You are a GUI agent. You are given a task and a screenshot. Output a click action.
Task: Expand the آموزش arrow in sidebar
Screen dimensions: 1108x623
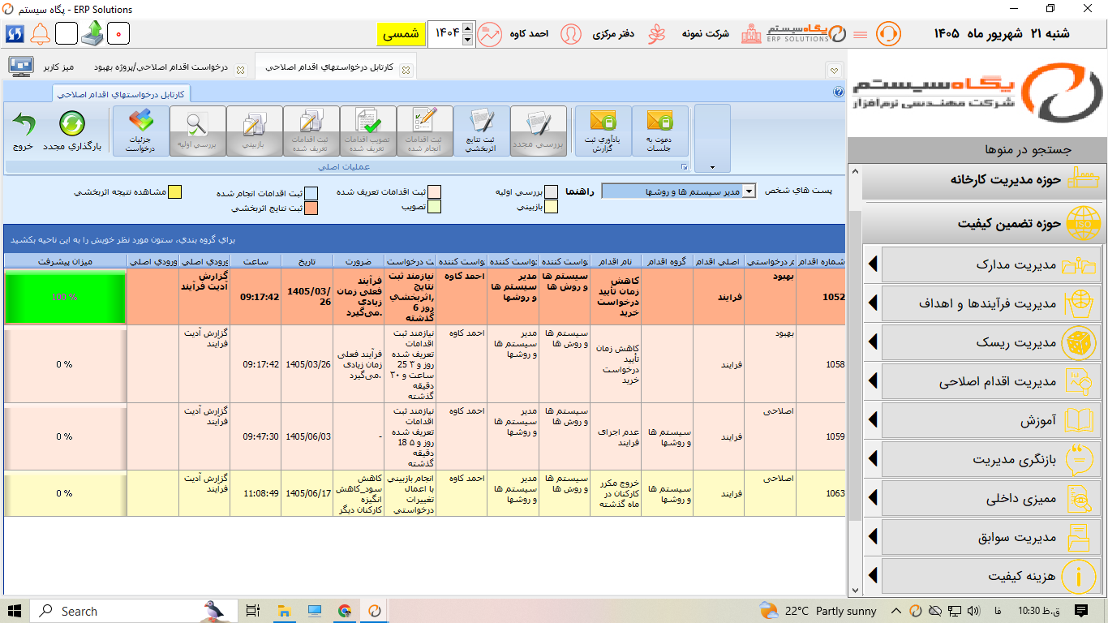873,421
